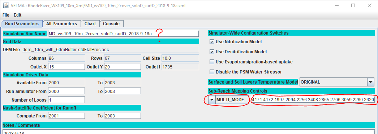Minimize the VELMA window
Screen dimensions: 378x134
pos(337,5)
